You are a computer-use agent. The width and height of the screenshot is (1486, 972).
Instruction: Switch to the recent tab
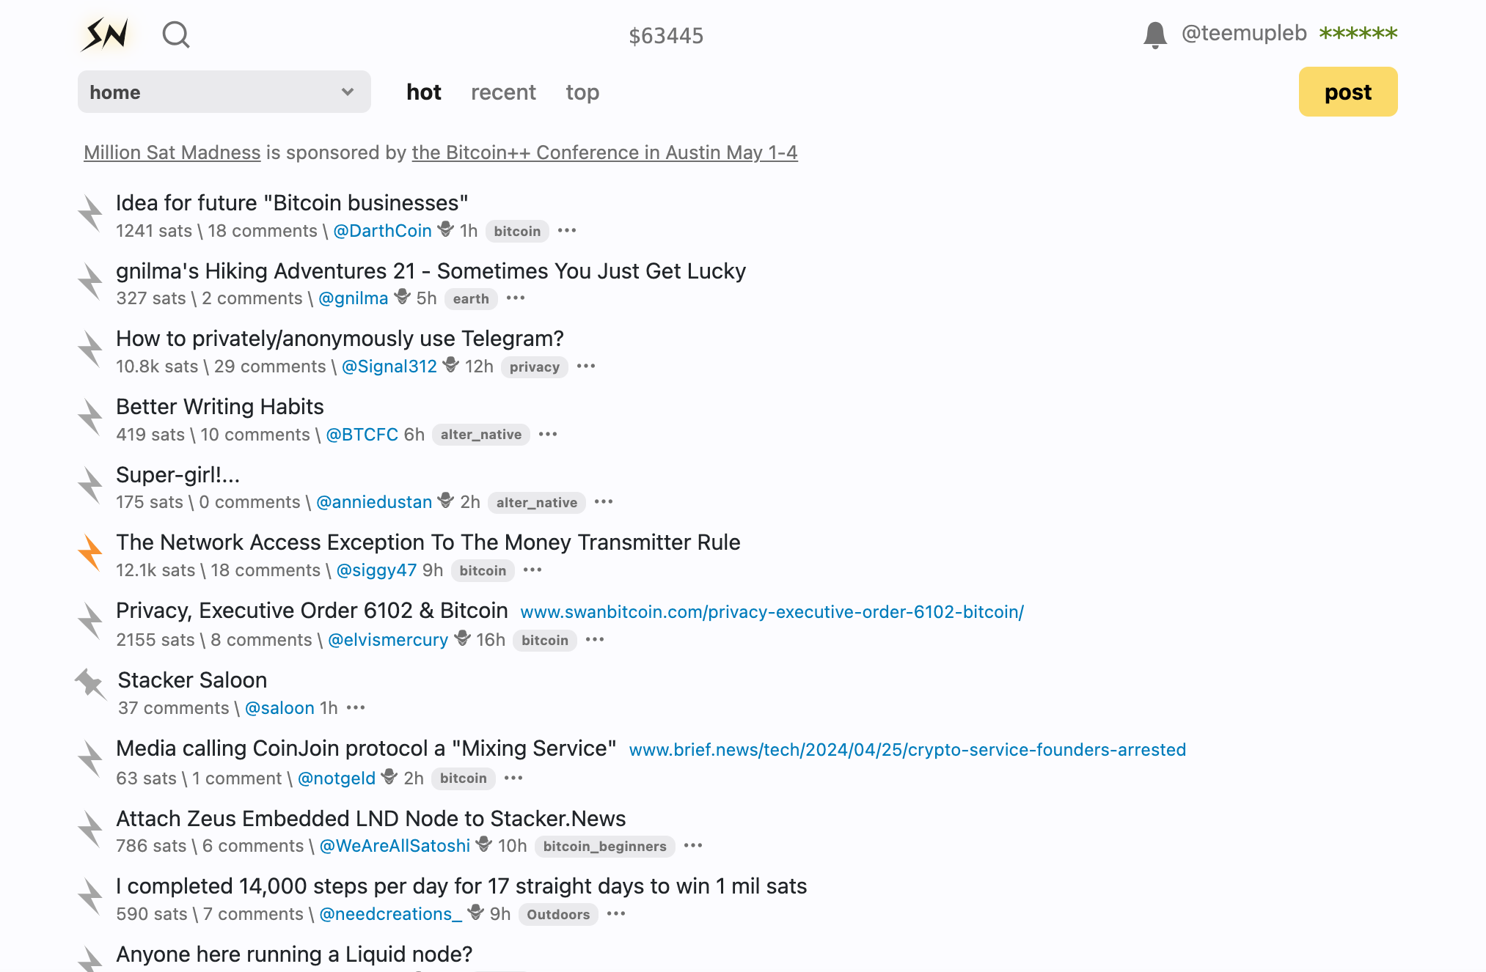click(503, 92)
